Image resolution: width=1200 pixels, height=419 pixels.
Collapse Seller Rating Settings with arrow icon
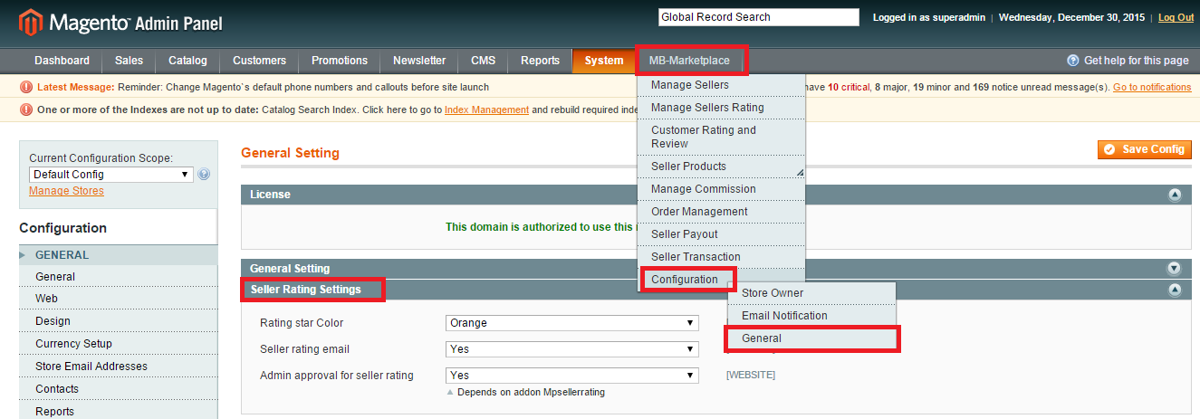(x=1175, y=290)
